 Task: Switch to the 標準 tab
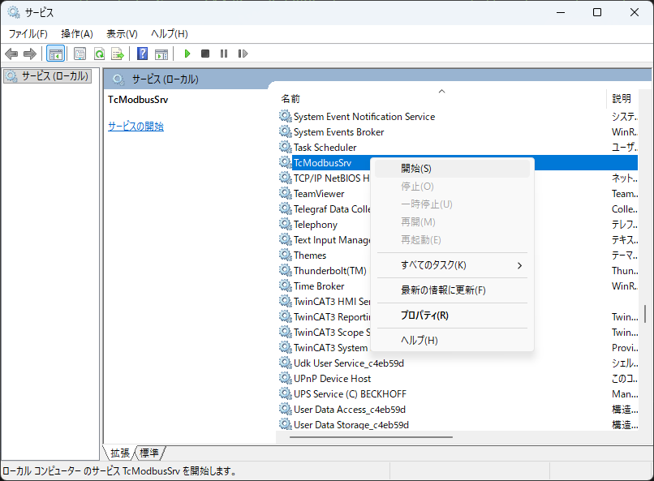coord(149,453)
